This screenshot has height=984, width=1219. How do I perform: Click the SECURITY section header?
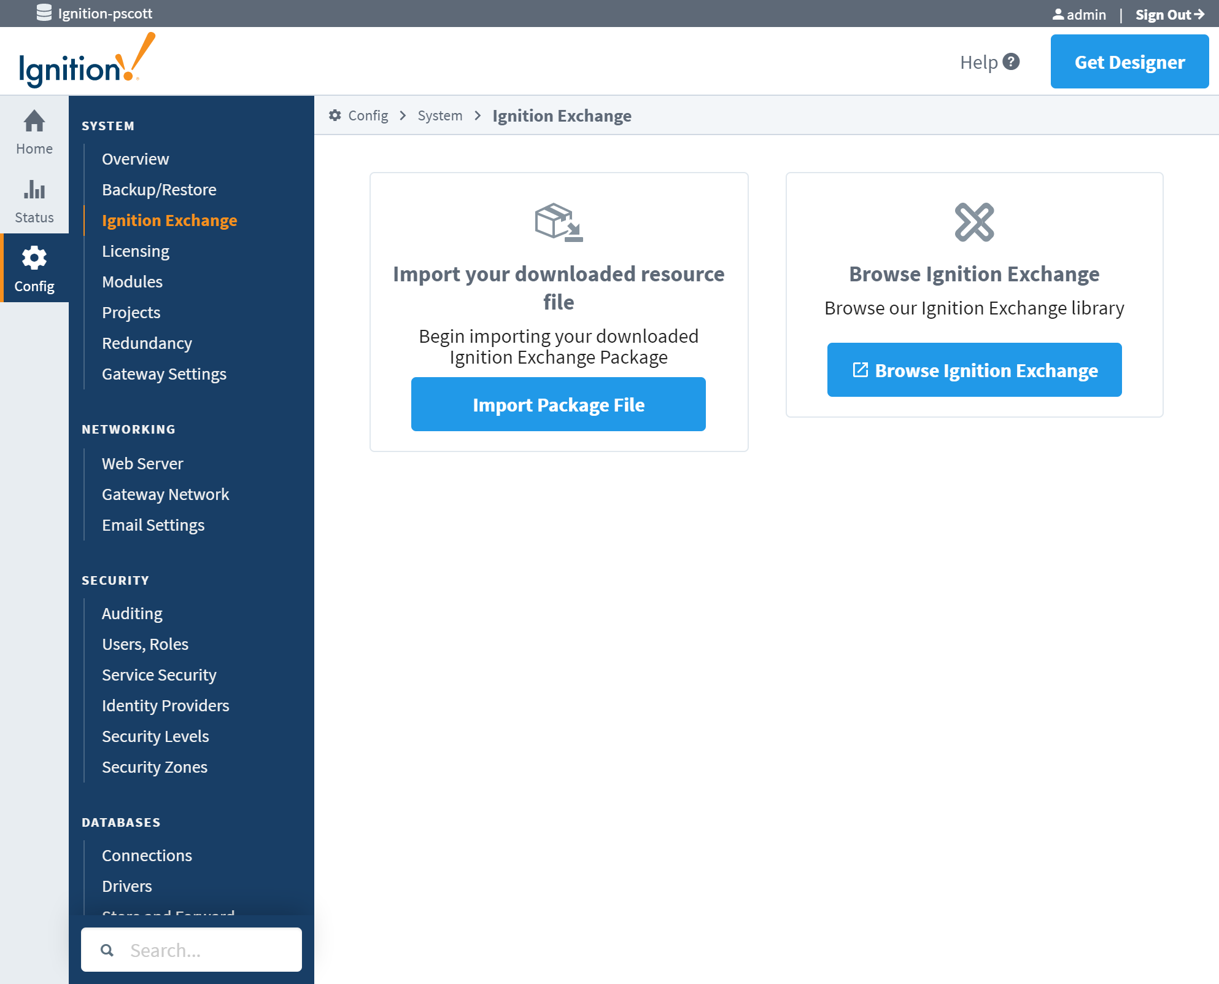(115, 580)
